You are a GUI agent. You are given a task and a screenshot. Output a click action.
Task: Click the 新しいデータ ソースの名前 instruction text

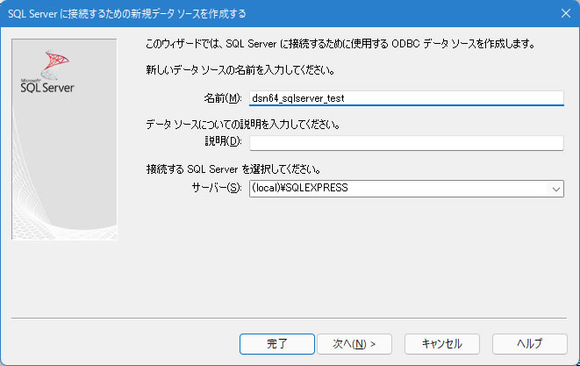point(244,68)
